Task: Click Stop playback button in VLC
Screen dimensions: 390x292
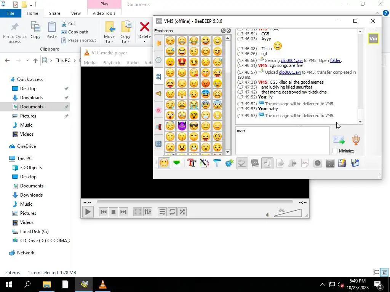Action: [113, 212]
